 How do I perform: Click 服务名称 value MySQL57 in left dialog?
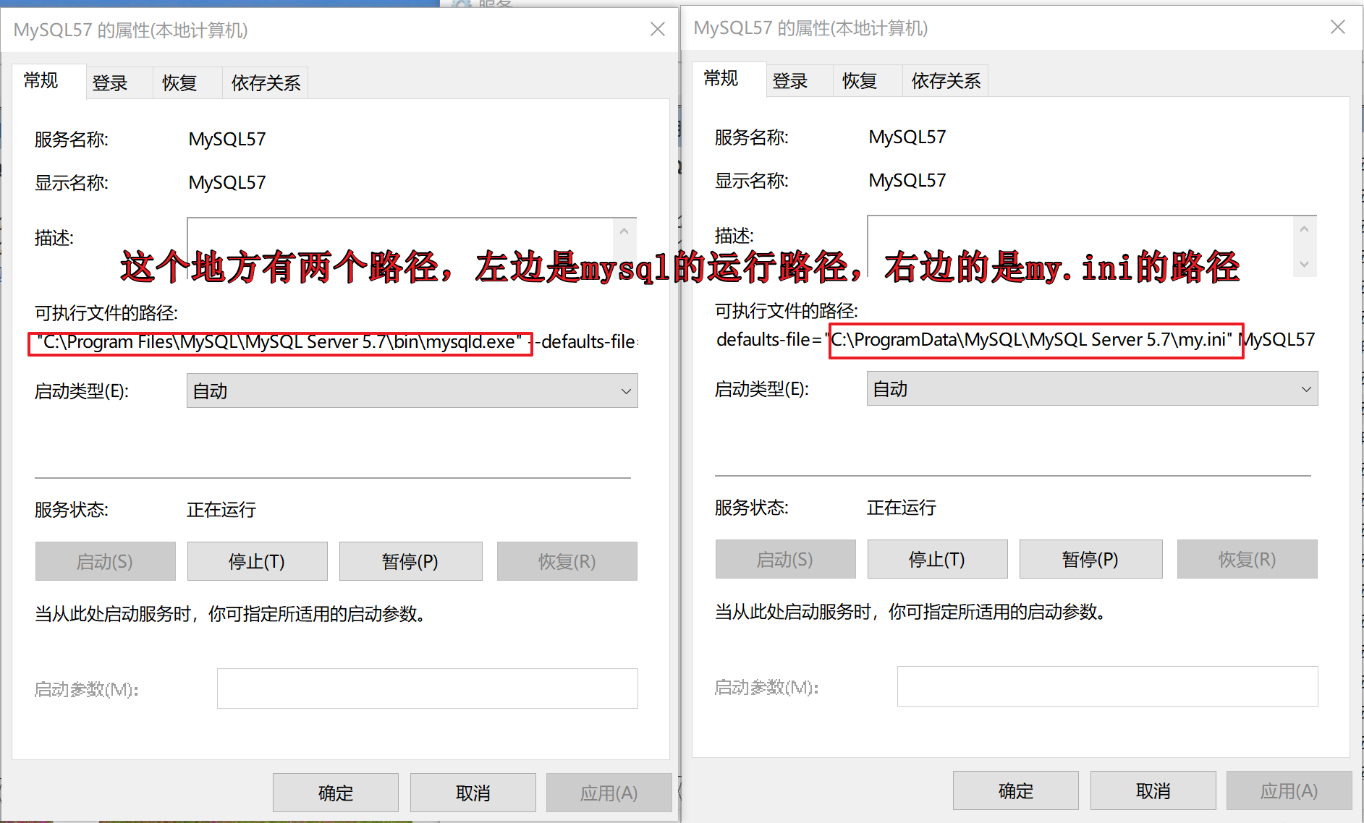[x=227, y=139]
